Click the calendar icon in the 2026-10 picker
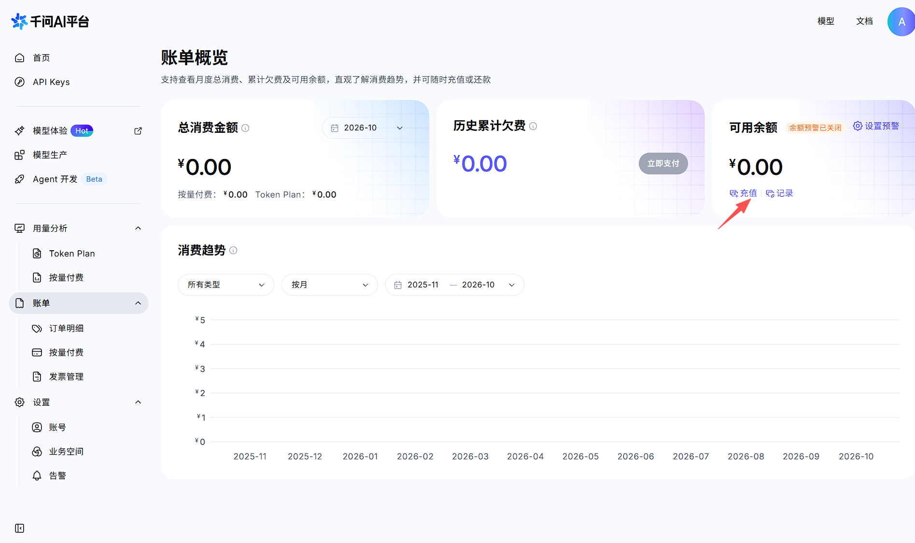This screenshot has width=915, height=543. pos(335,128)
